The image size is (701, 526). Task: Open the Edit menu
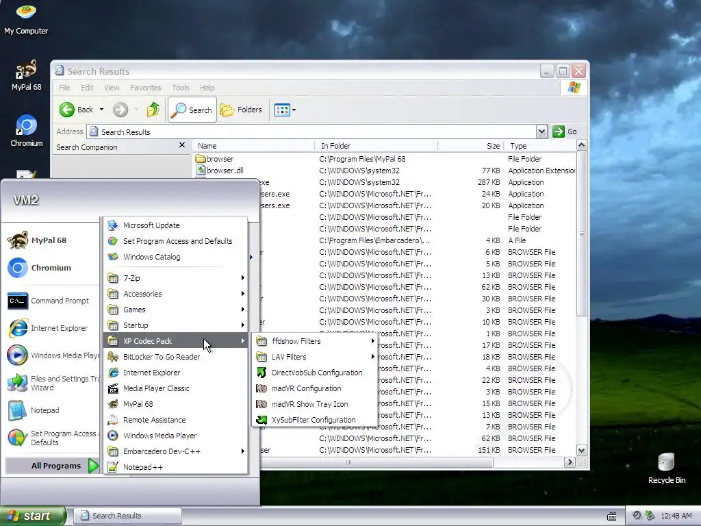click(x=87, y=88)
